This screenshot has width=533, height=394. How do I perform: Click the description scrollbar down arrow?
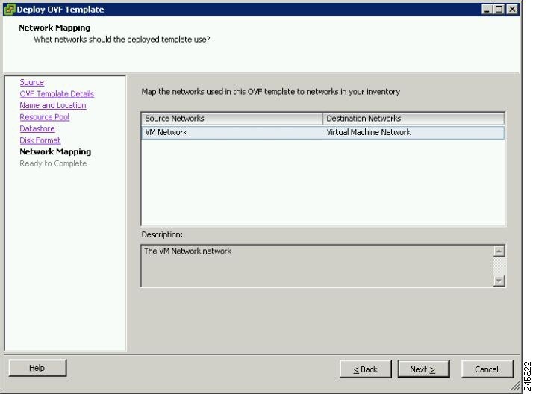[x=499, y=281]
